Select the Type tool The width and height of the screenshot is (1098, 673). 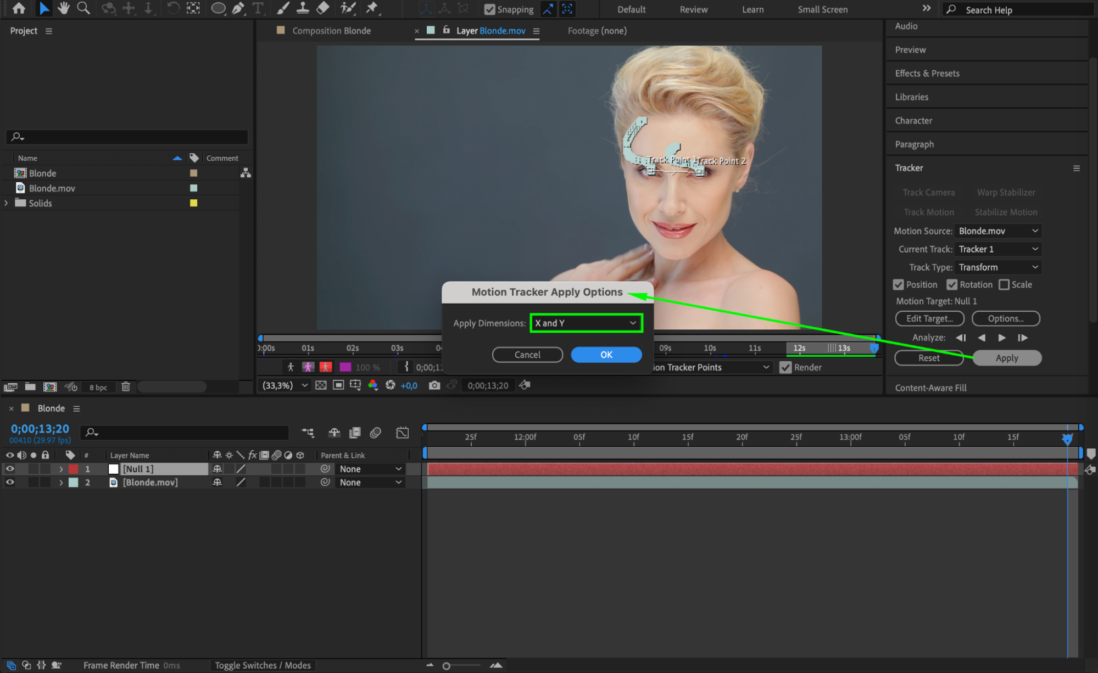(x=258, y=8)
